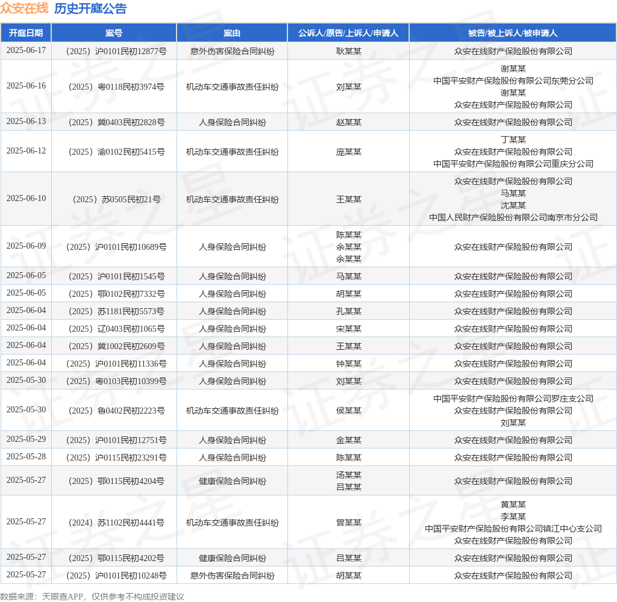Click defendant 黄某某

[513, 504]
